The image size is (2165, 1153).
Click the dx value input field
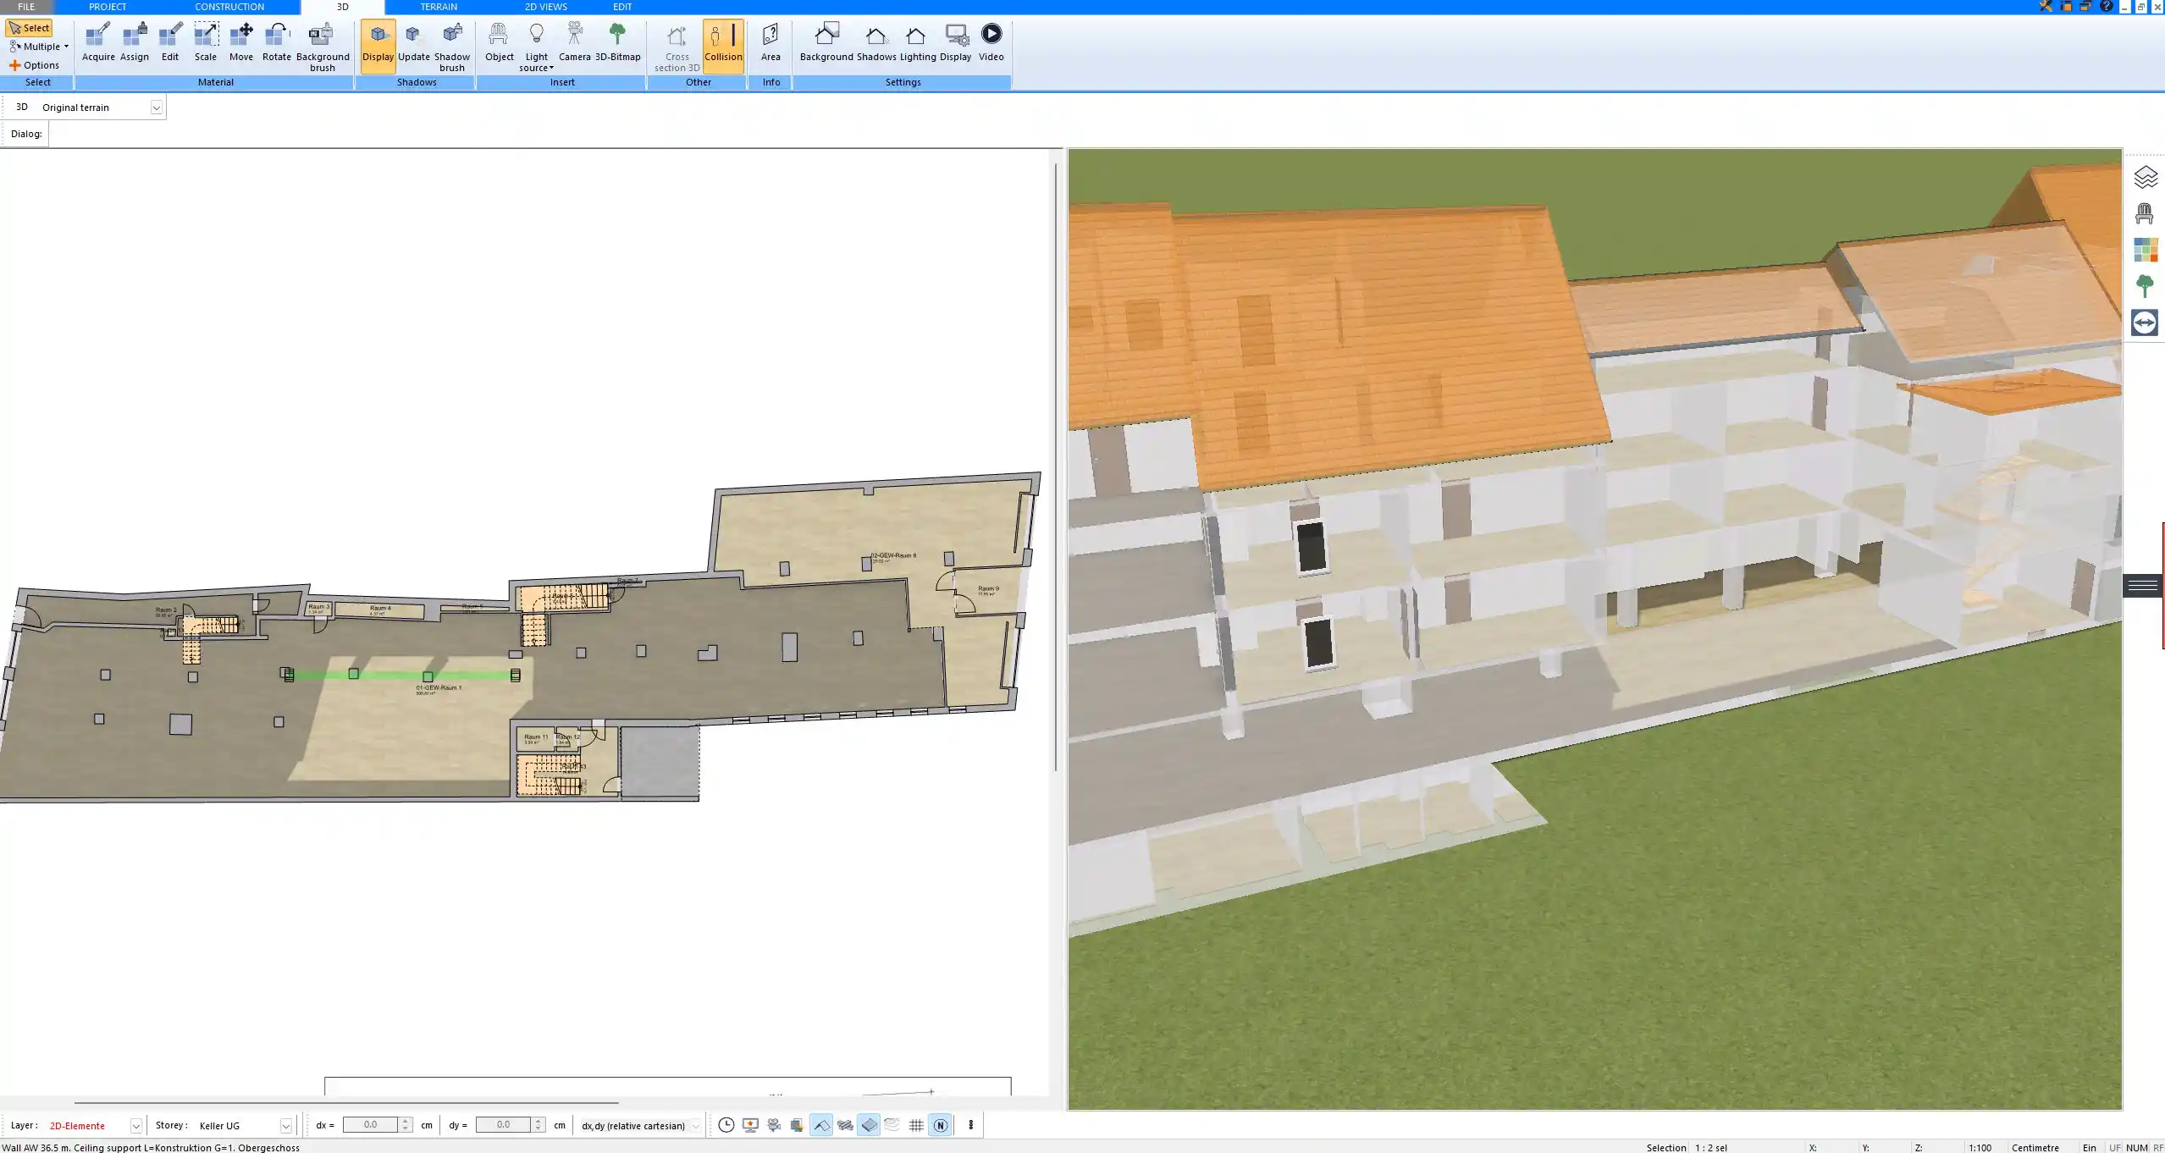(370, 1125)
